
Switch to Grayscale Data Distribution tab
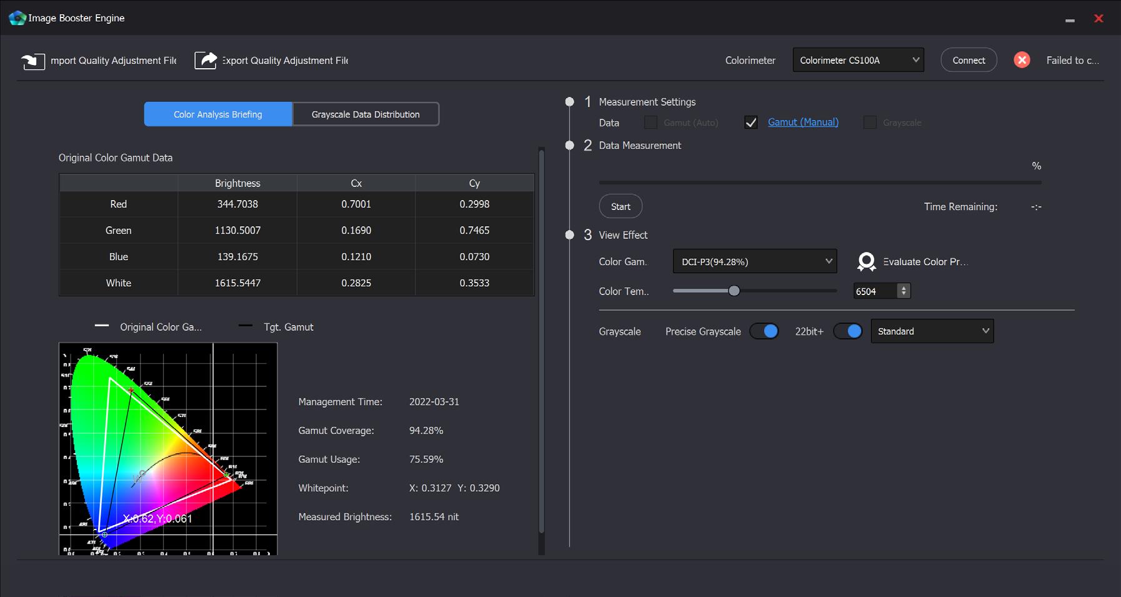click(366, 114)
